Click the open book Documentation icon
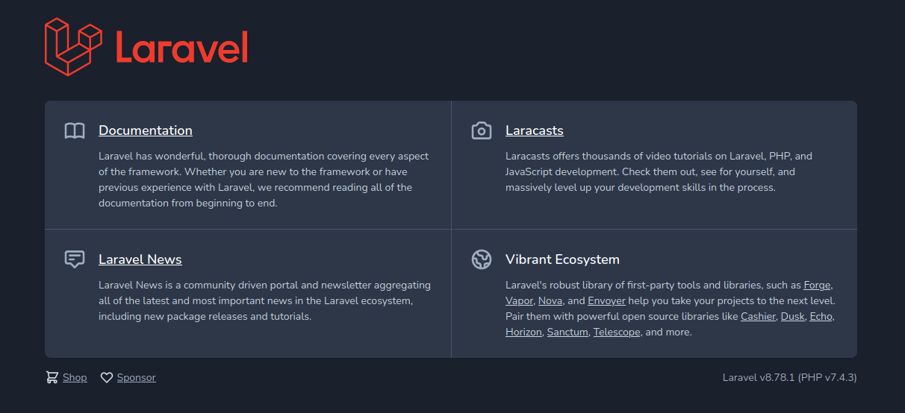The height and width of the screenshot is (413, 905). 75,131
